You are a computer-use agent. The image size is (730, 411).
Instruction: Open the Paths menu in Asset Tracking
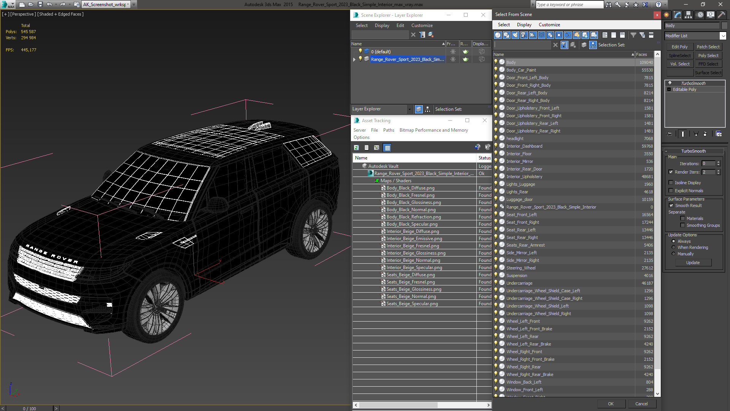389,130
